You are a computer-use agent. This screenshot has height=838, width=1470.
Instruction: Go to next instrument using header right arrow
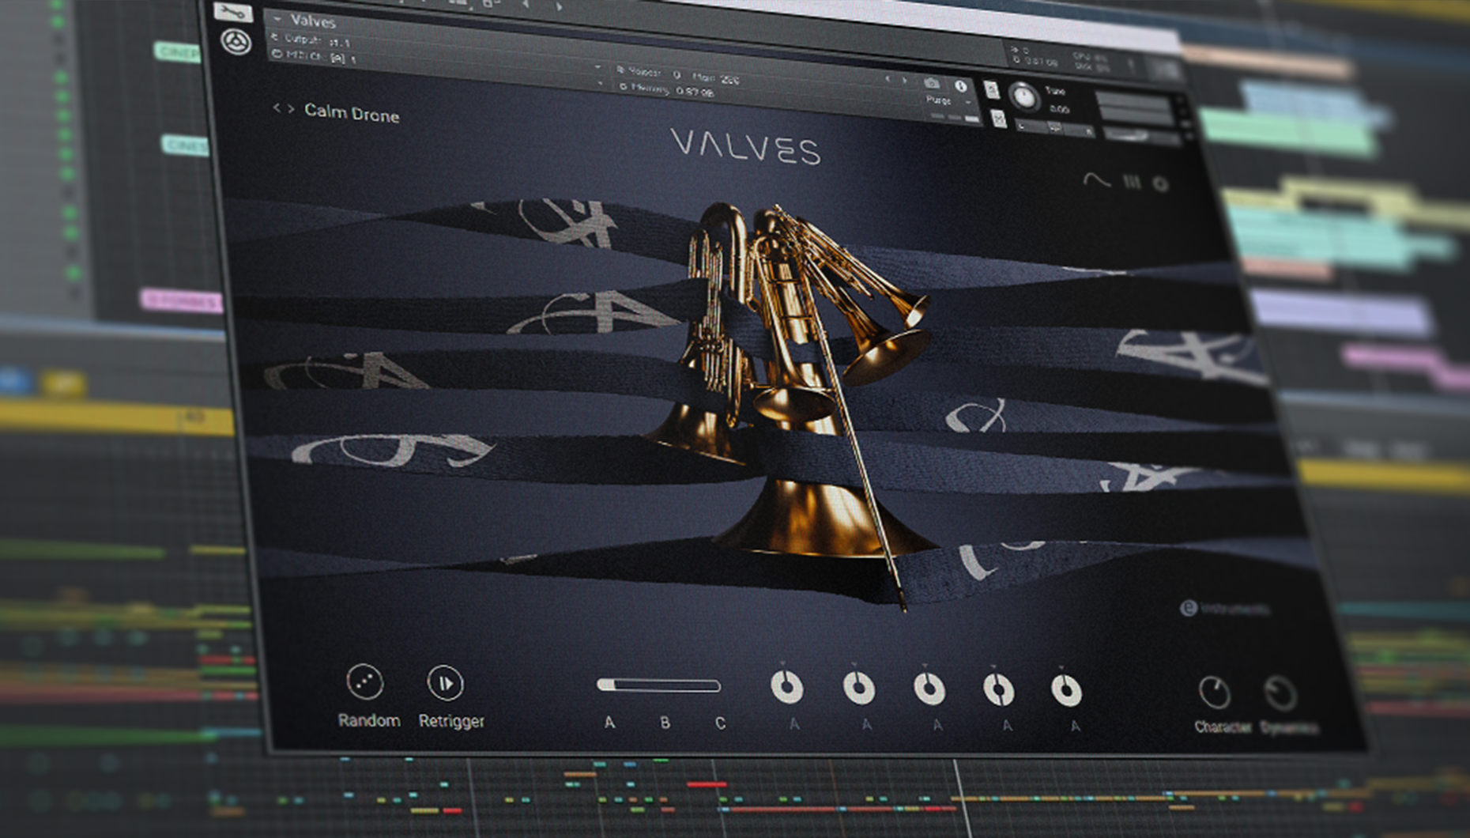click(905, 80)
